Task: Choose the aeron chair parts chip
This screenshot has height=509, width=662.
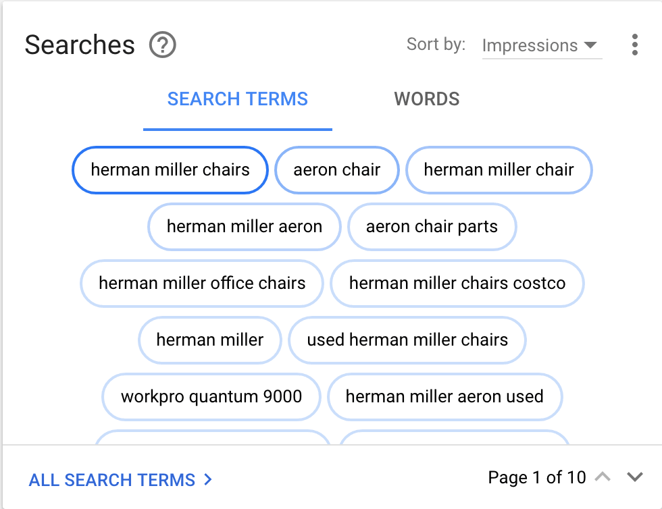Action: click(432, 227)
